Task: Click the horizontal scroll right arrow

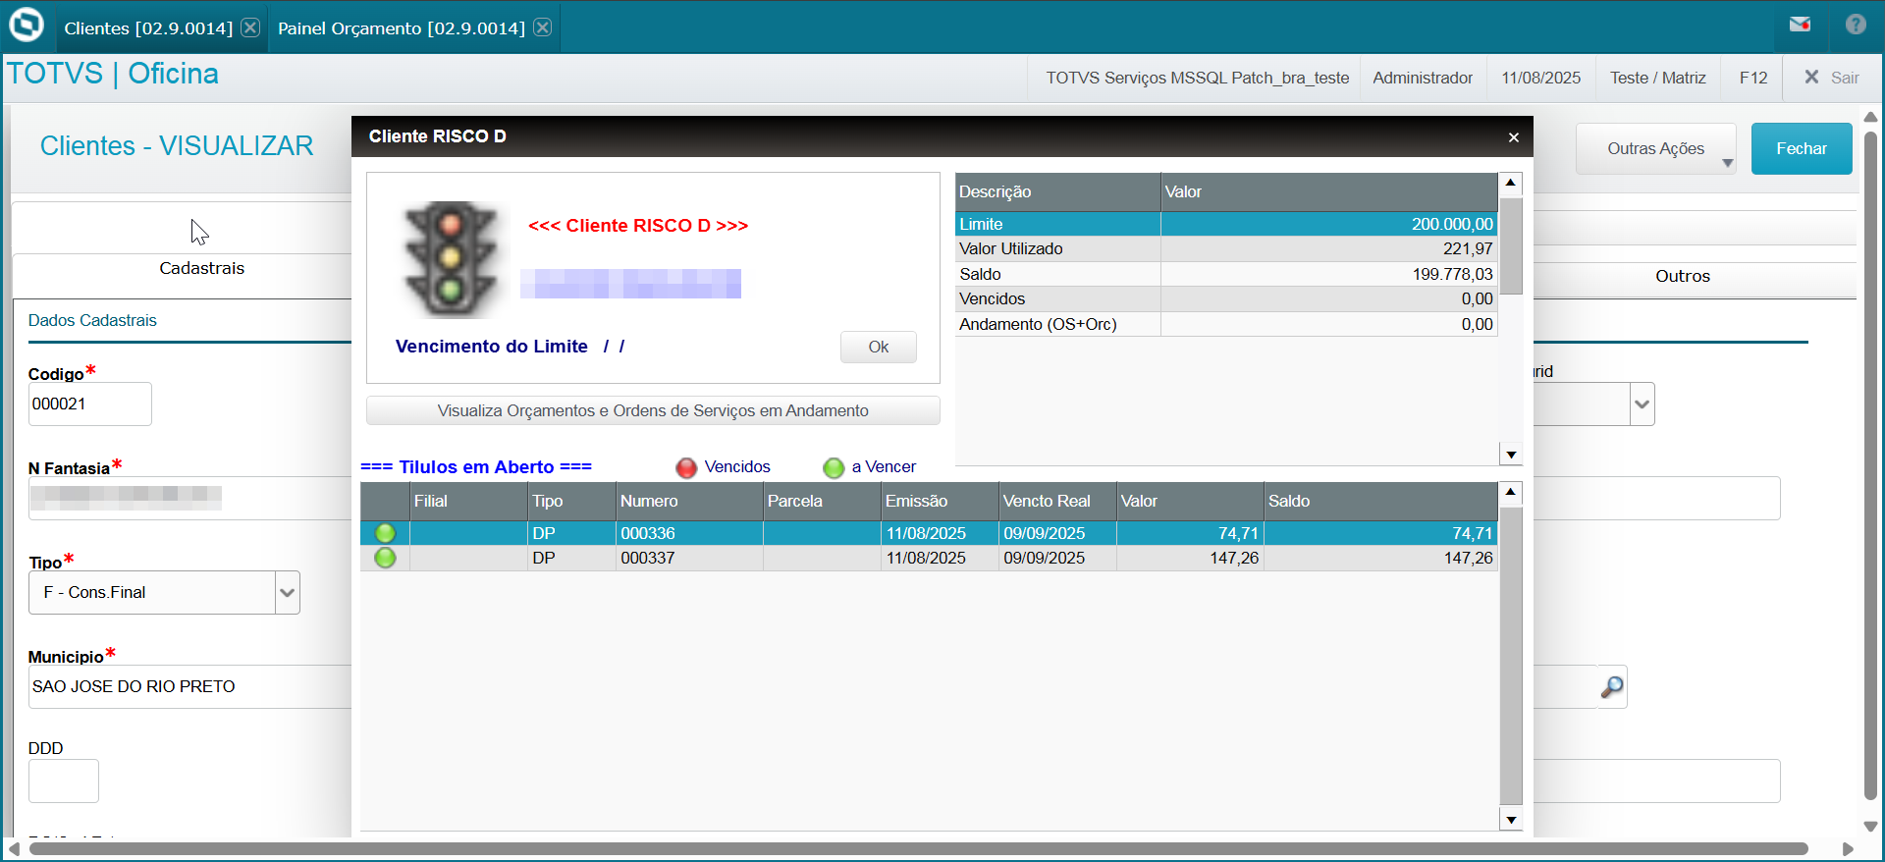Action: (x=1848, y=849)
